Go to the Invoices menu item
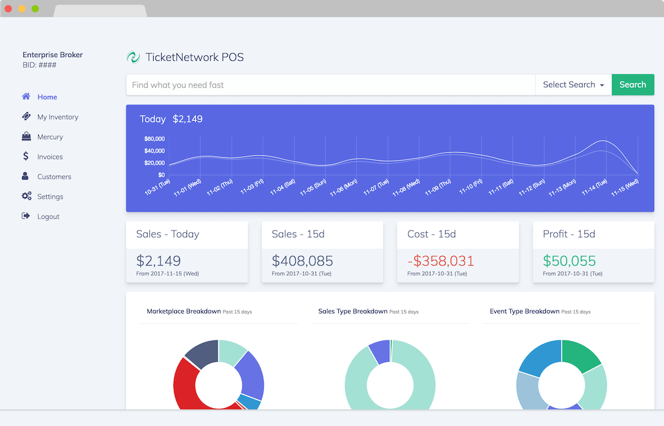The width and height of the screenshot is (664, 426). coord(50,157)
